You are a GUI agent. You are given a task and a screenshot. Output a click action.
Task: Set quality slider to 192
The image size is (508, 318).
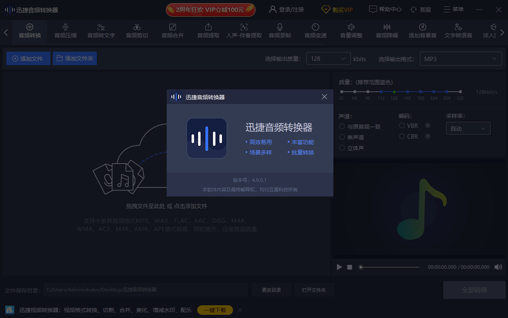[421, 92]
